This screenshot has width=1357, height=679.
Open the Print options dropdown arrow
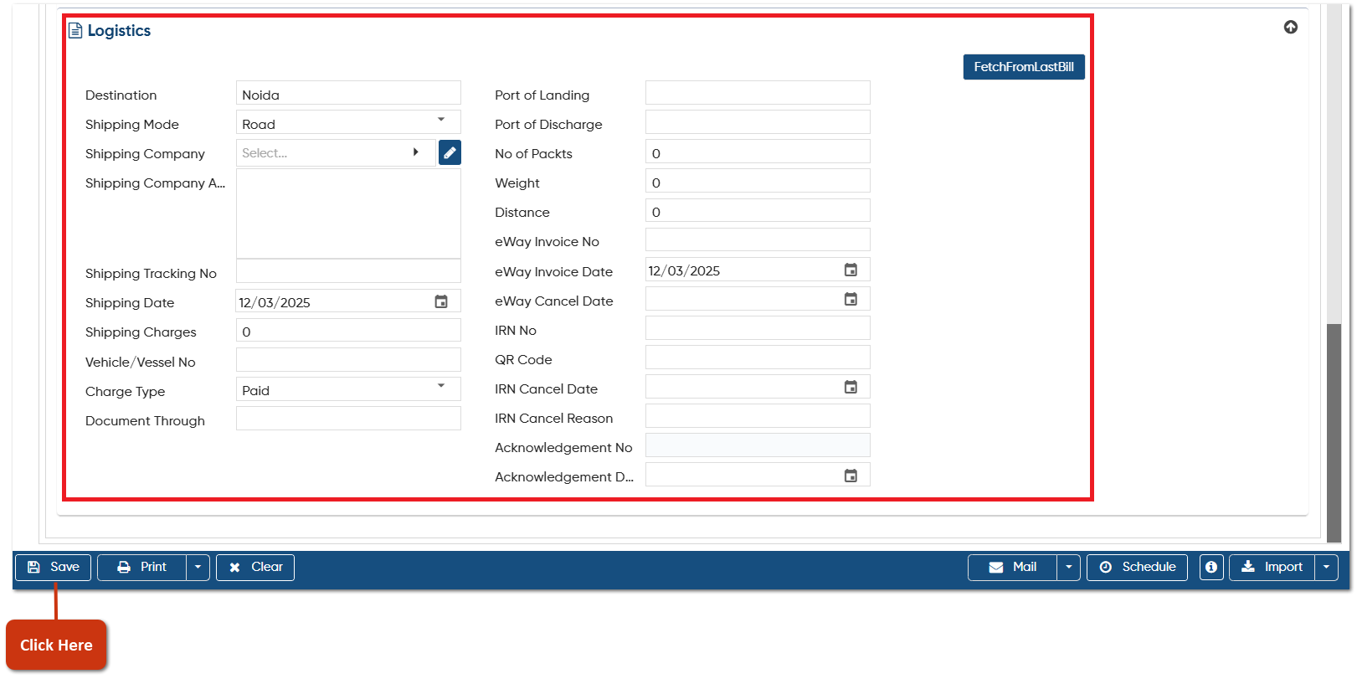pyautogui.click(x=198, y=567)
